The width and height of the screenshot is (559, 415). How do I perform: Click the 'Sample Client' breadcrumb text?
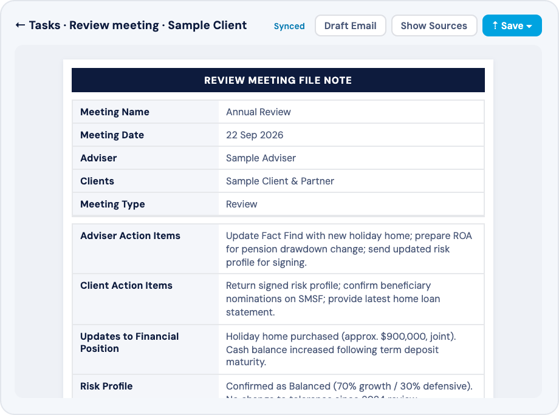point(207,25)
